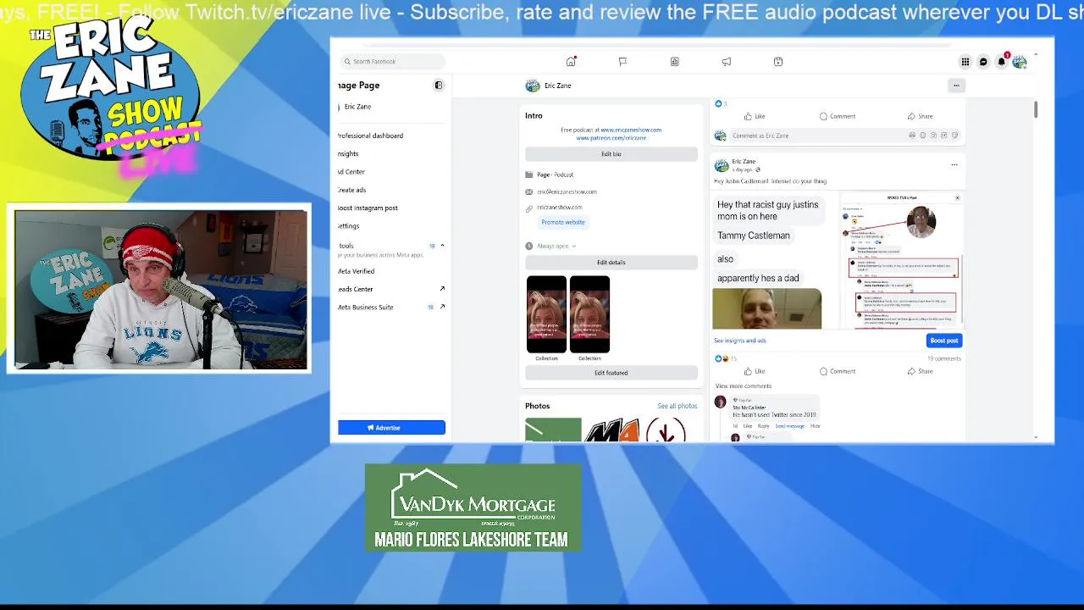Collapse the tools section chevron
The image size is (1084, 610).
point(442,246)
